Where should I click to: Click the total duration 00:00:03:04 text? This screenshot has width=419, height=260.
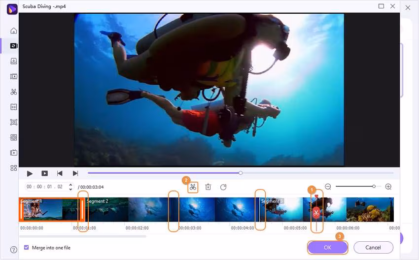pos(91,187)
